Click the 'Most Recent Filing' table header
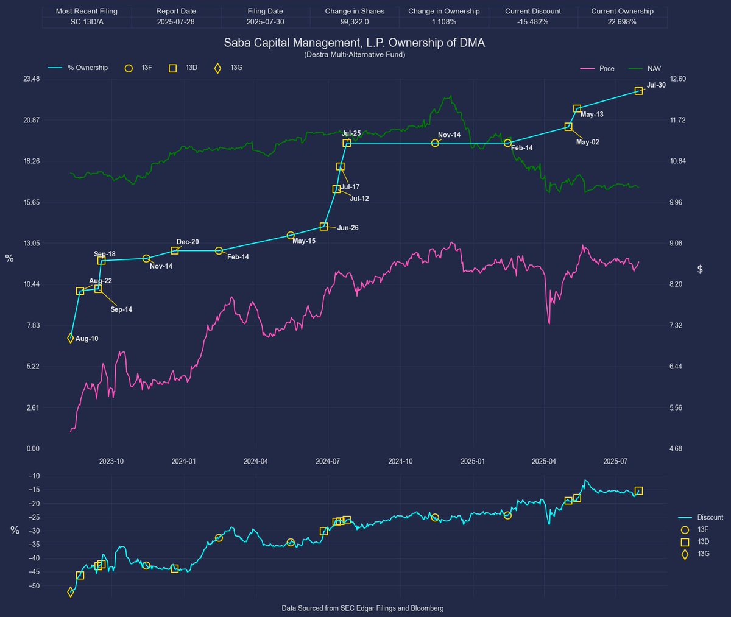Image resolution: width=731 pixels, height=617 pixels. tap(87, 12)
